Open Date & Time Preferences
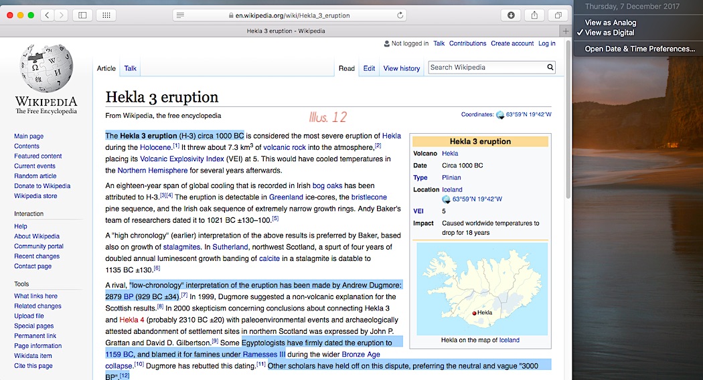The height and width of the screenshot is (380, 703). pos(640,49)
